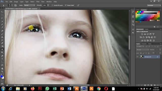The width and height of the screenshot is (162, 91).
Task: Select the Zoom tool
Action: [x=2, y=72]
